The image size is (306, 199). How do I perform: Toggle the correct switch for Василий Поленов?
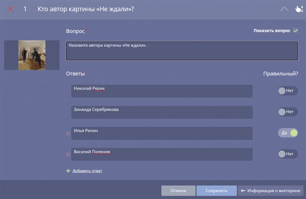point(288,154)
